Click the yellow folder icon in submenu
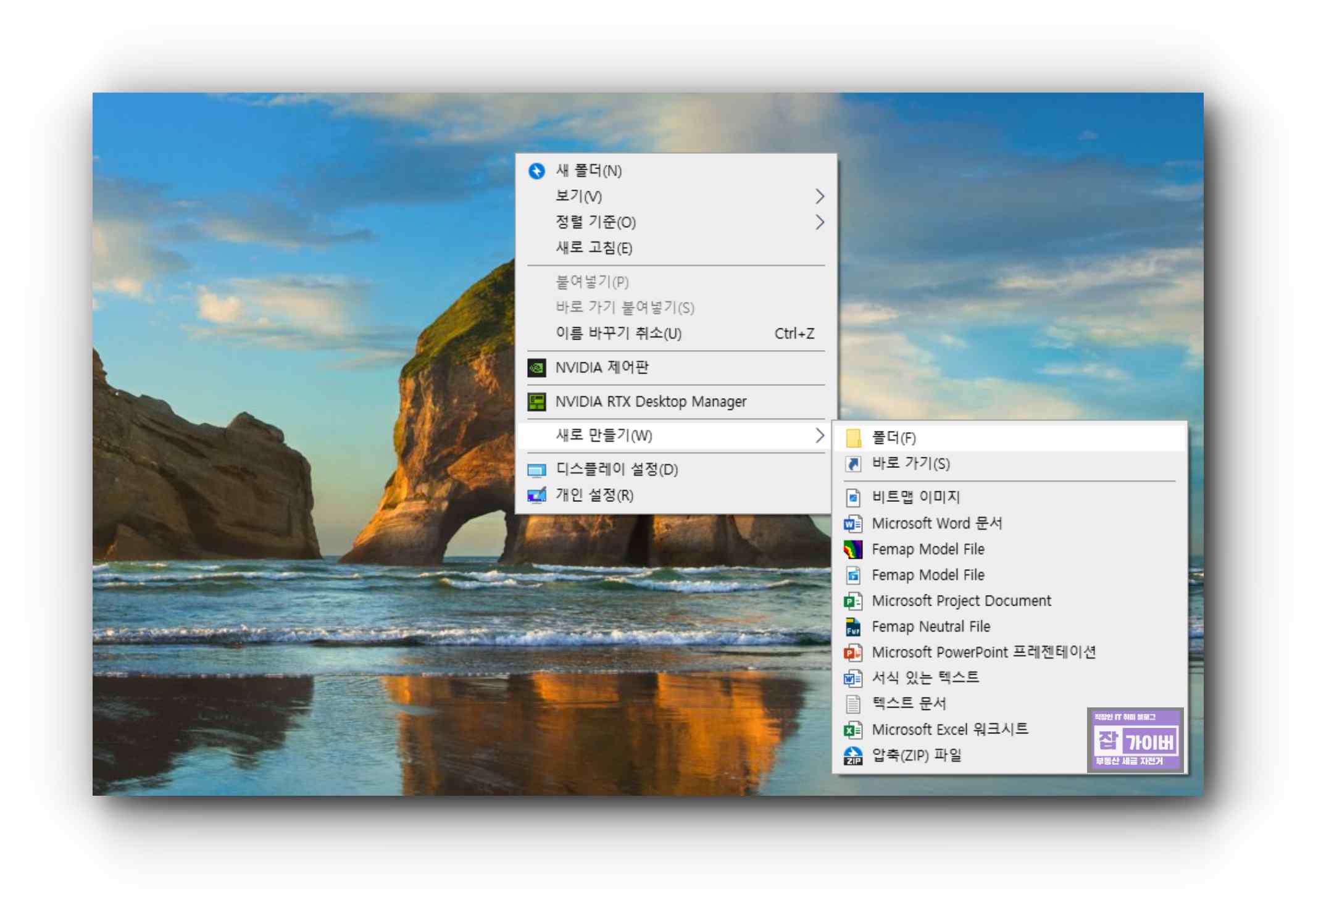 coord(853,438)
